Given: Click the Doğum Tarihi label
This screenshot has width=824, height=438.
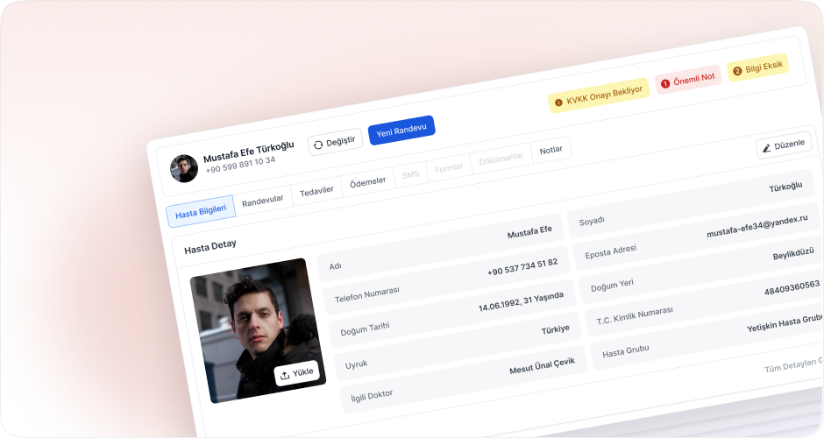Looking at the screenshot, I should coord(365,329).
